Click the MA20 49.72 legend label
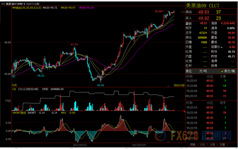The width and height of the screenshot is (238, 149). (x=49, y=7)
